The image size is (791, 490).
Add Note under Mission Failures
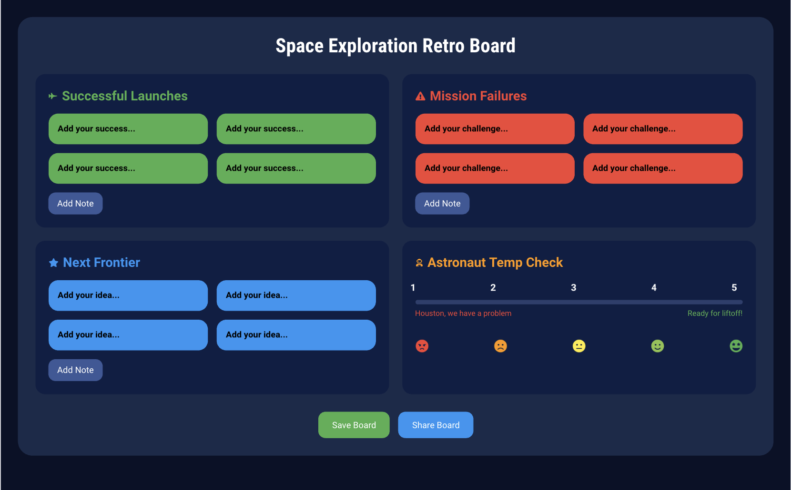pos(442,204)
